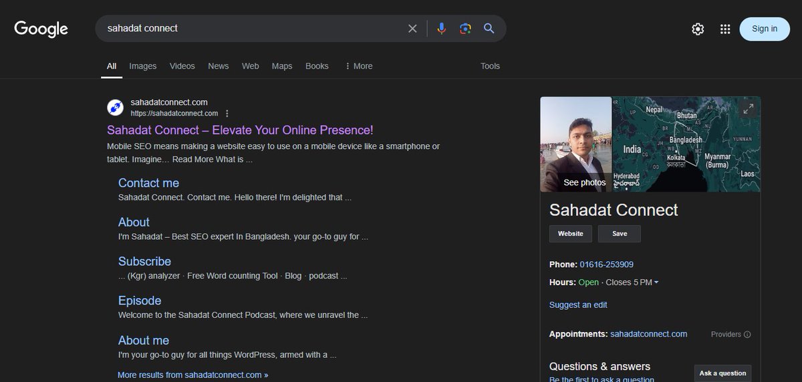Click the Website button in knowledge panel

tap(571, 234)
